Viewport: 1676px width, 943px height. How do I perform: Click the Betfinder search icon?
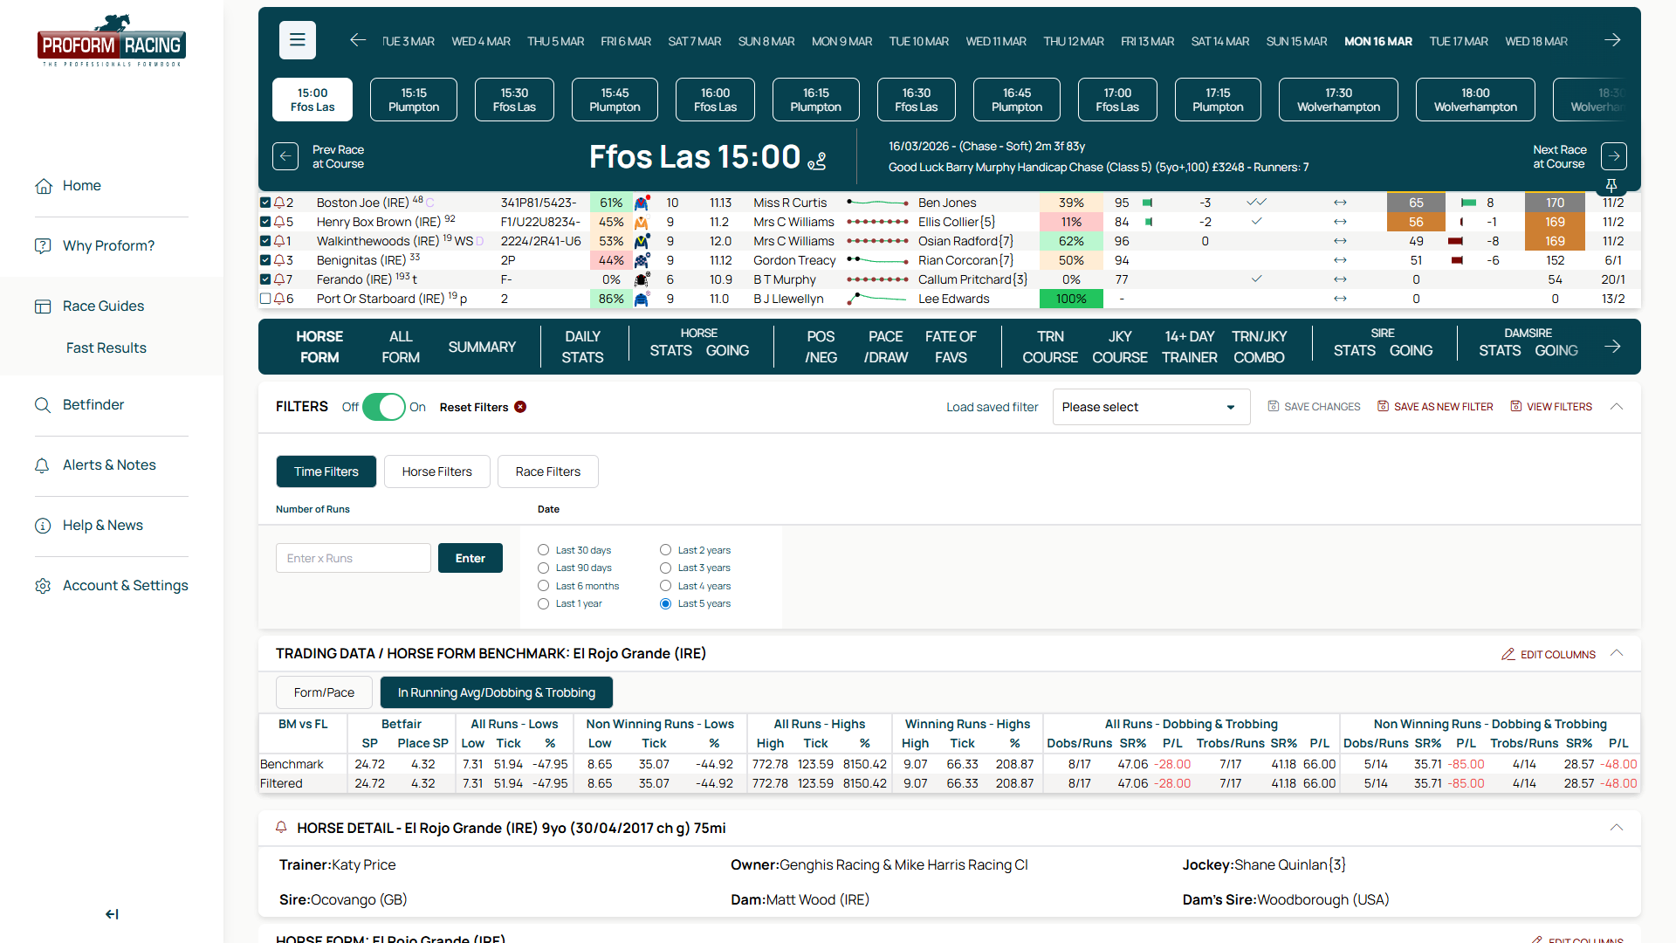tap(43, 405)
